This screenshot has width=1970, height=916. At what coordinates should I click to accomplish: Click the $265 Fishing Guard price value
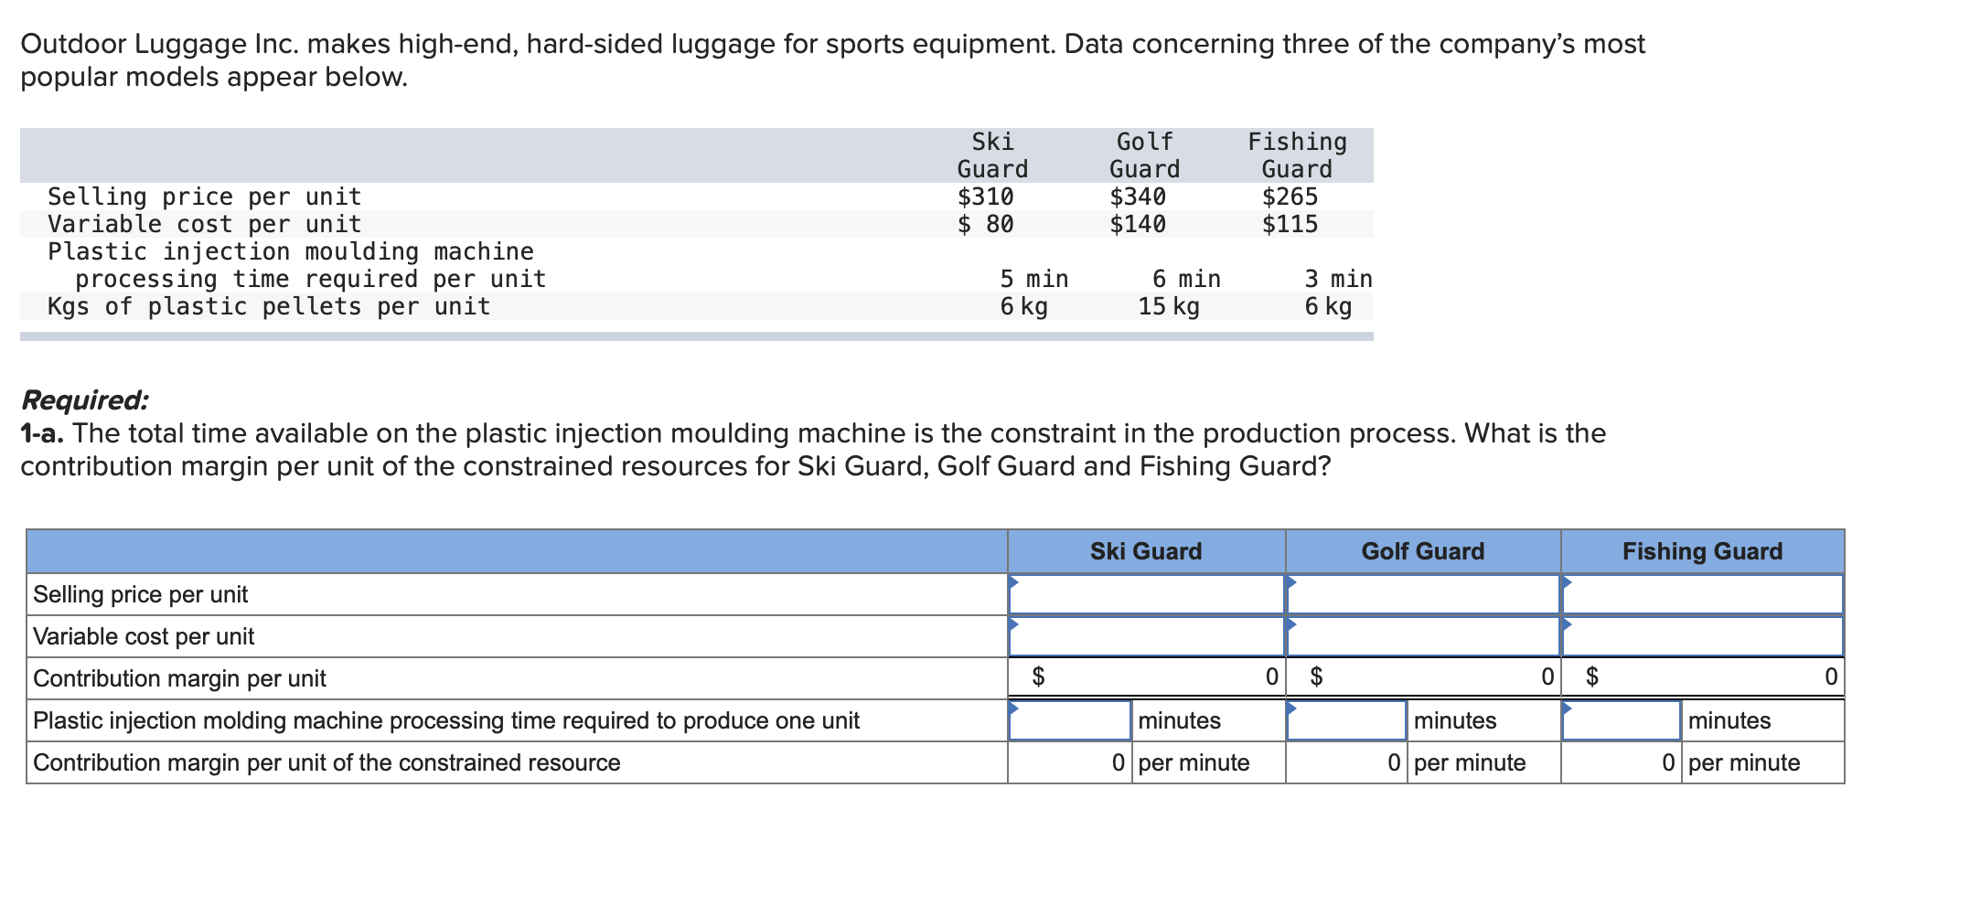tap(1290, 197)
